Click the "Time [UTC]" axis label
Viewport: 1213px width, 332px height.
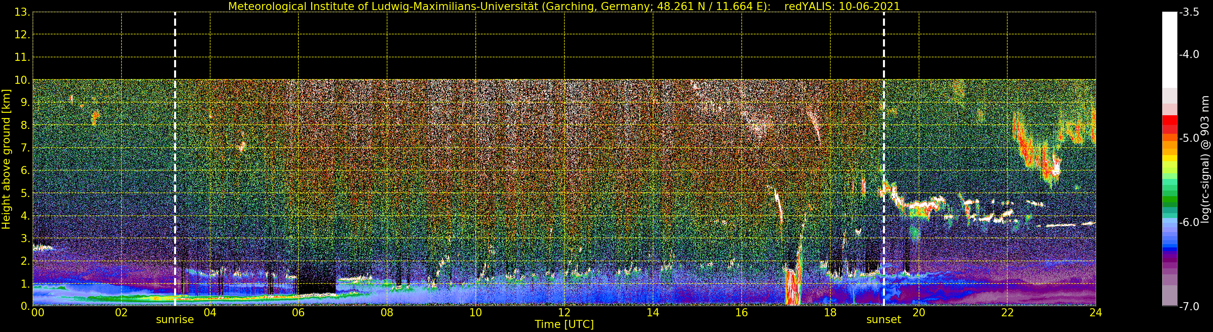point(564,324)
